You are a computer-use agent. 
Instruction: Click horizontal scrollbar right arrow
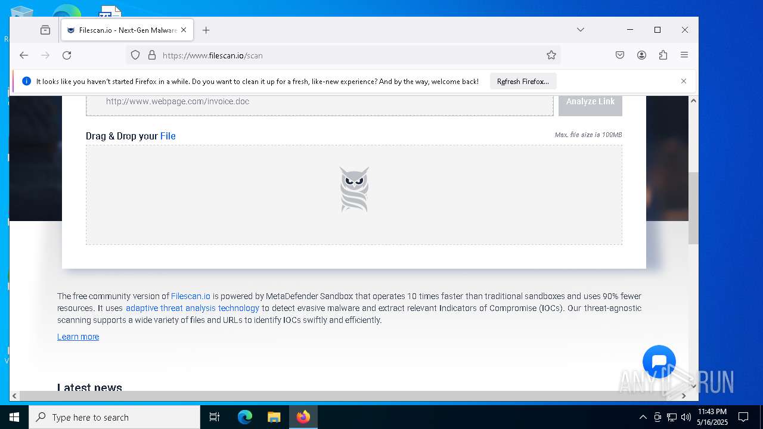684,396
